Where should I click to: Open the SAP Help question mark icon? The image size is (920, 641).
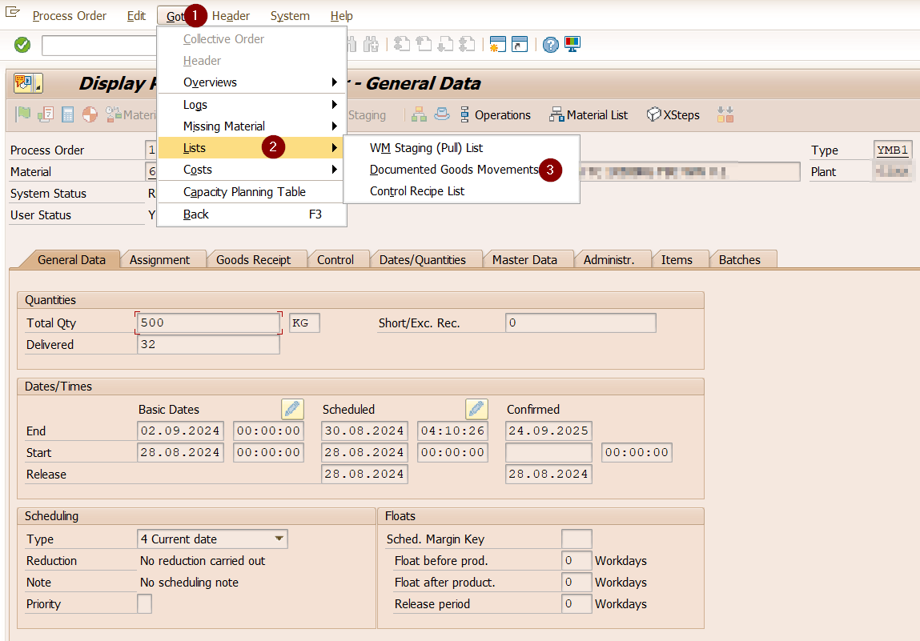click(x=550, y=45)
